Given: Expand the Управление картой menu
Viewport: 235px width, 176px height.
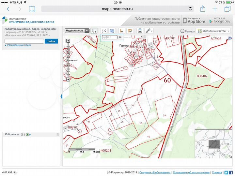Looking at the screenshot, I should (x=213, y=31).
